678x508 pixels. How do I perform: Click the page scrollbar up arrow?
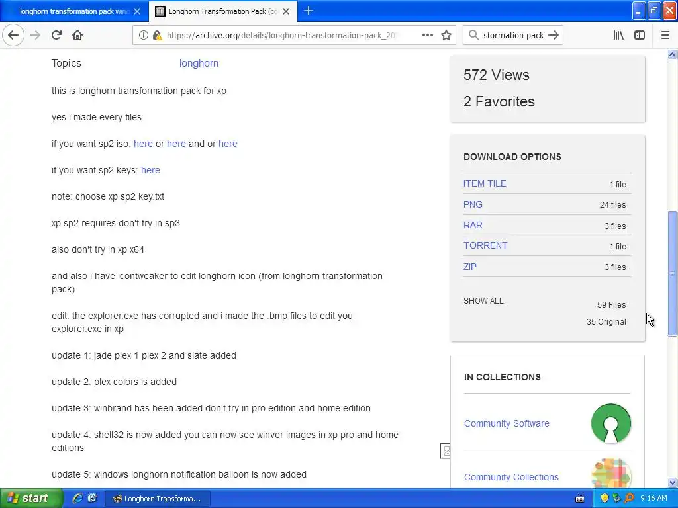pyautogui.click(x=672, y=54)
